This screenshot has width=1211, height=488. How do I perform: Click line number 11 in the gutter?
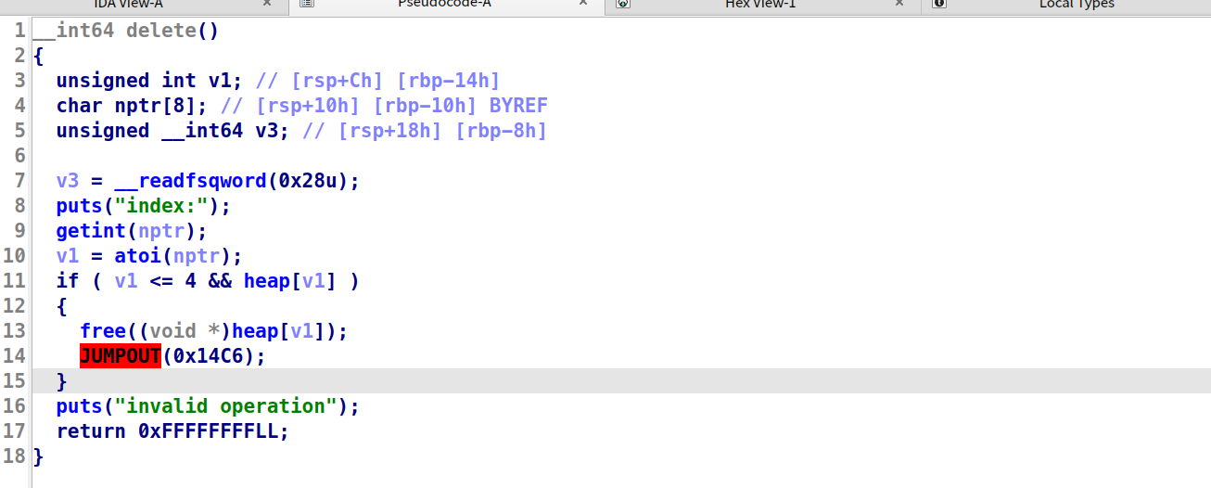[14, 281]
